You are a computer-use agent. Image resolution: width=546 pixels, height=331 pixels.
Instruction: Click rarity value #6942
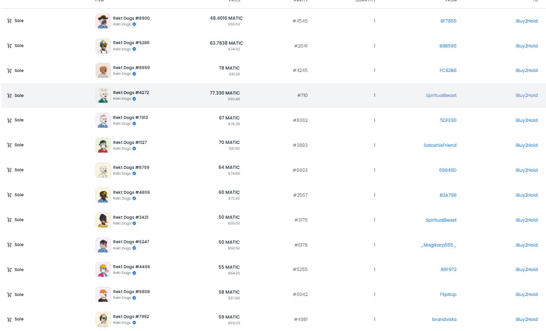coord(300,295)
